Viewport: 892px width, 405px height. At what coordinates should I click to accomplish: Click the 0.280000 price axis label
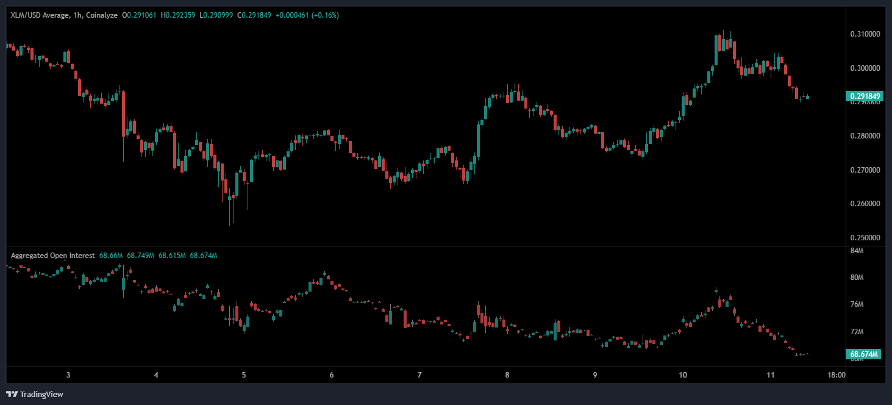(x=865, y=136)
